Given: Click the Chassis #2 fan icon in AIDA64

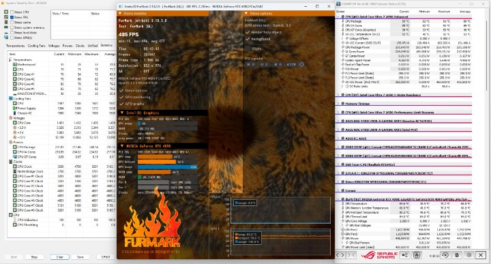Looking at the screenshot, I should tap(15, 113).
